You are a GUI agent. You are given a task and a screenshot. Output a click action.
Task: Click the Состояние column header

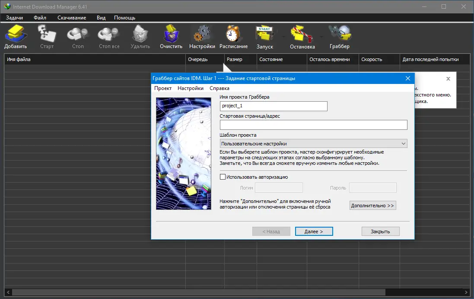[x=282, y=59]
